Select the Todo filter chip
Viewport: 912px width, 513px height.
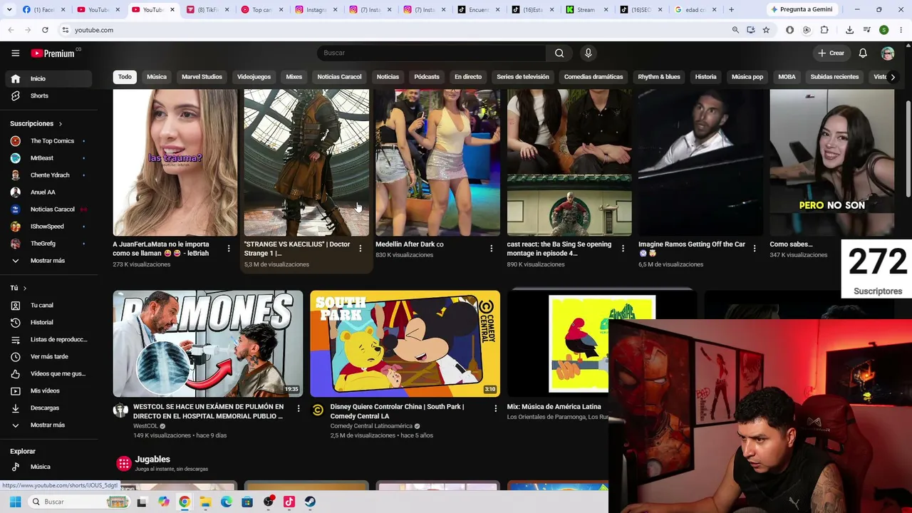125,77
